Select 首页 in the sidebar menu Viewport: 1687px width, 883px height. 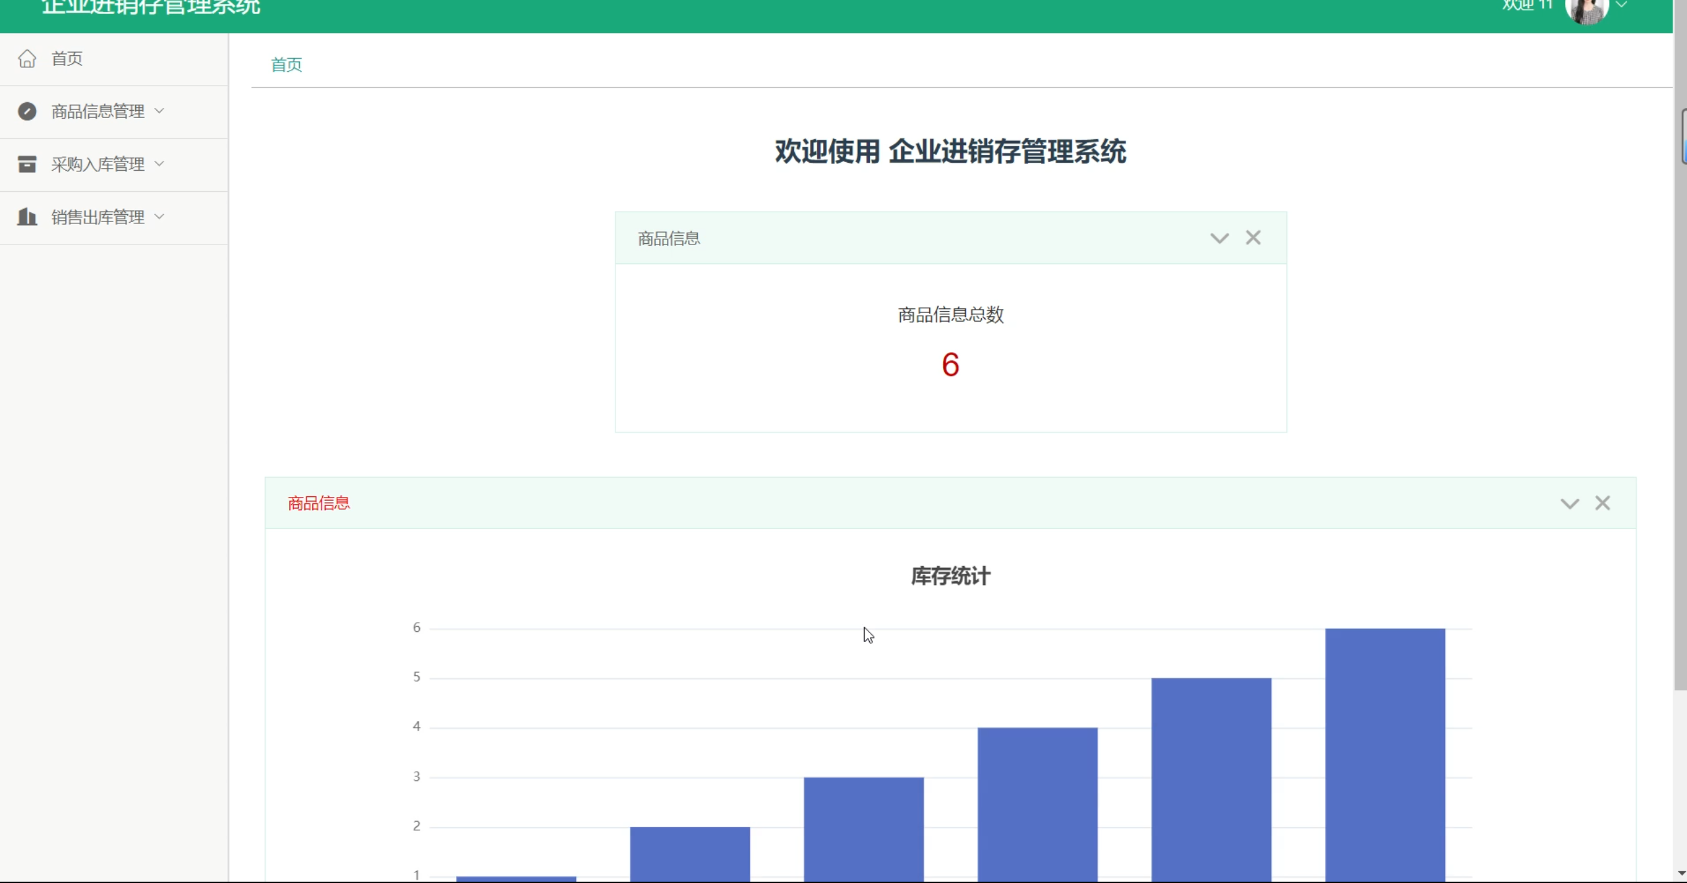coord(67,59)
